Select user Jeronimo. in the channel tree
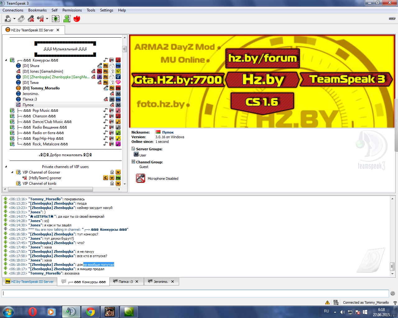The image size is (398, 318). [30, 94]
